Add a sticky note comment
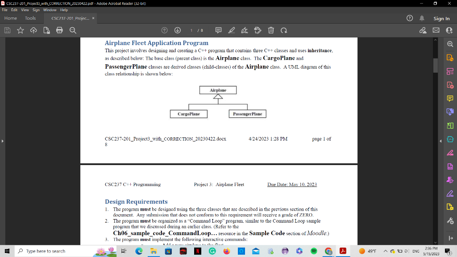This screenshot has height=257, width=457. [218, 30]
